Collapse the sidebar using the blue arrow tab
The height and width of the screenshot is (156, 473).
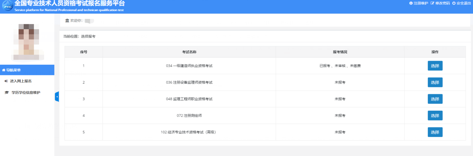[x=57, y=97]
